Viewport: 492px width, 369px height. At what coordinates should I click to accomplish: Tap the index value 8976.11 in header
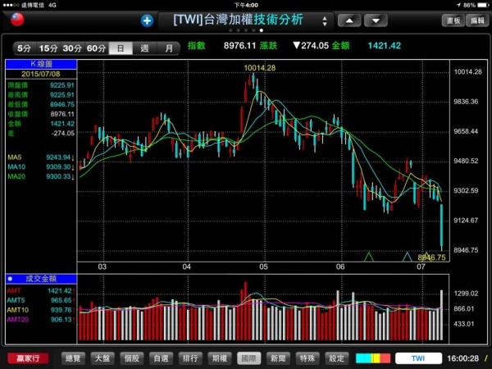[240, 46]
